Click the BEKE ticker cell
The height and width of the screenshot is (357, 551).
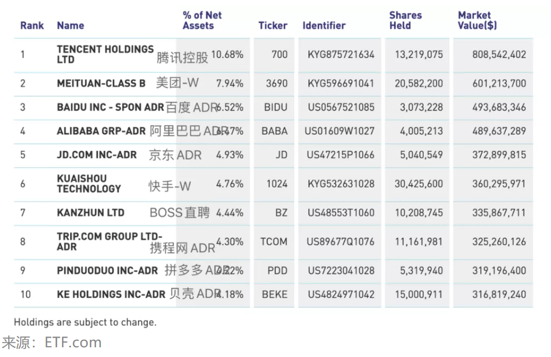pos(274,294)
